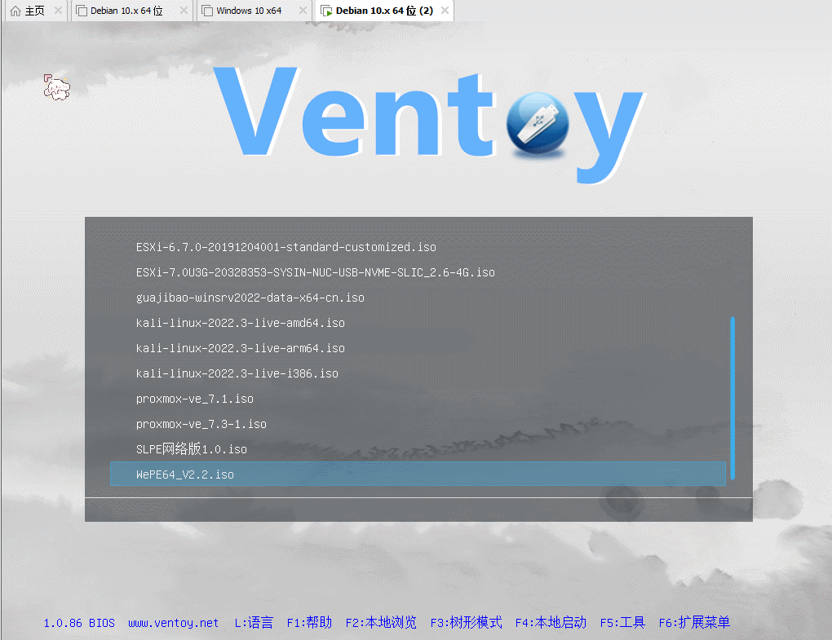Select kali-linux-2022.3-live-arm64.iso

(x=418, y=348)
